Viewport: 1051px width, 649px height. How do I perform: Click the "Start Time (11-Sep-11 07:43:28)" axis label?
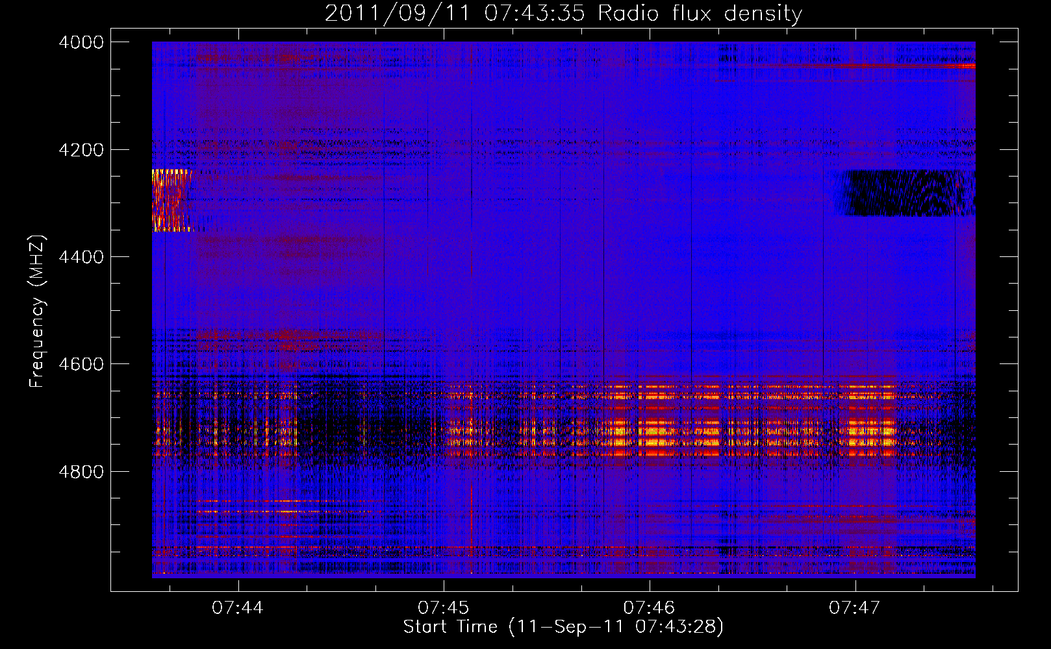point(563,627)
